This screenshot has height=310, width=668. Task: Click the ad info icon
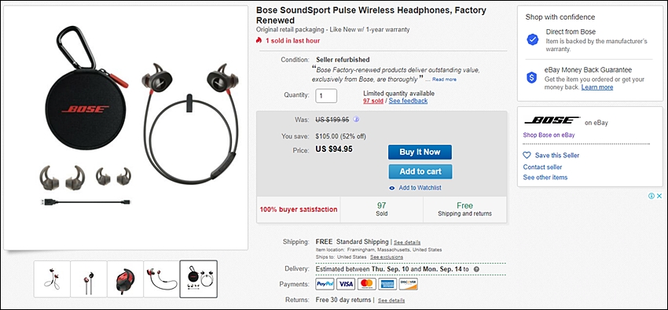pyautogui.click(x=651, y=196)
